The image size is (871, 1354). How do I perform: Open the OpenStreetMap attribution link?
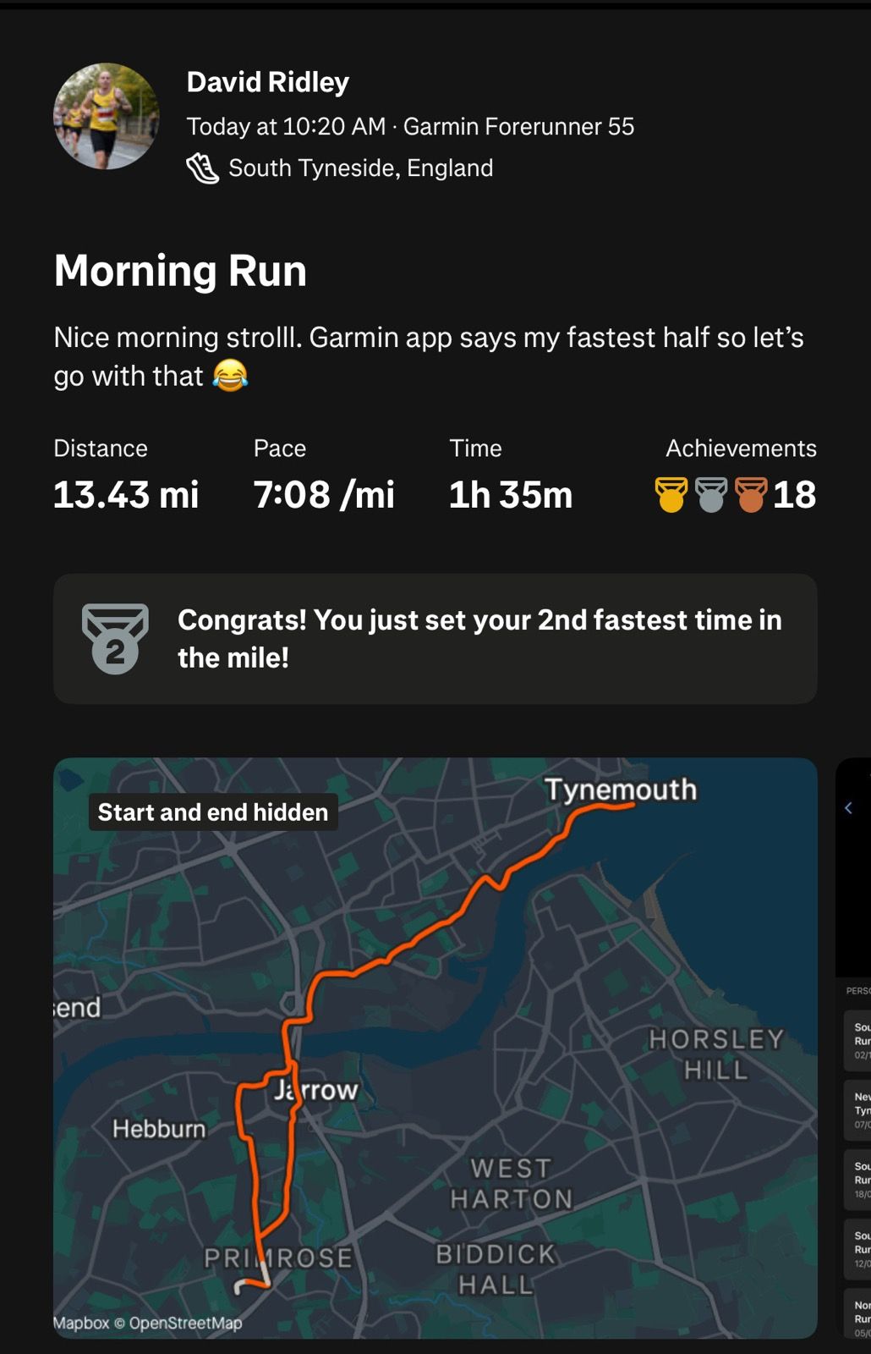(x=185, y=1323)
